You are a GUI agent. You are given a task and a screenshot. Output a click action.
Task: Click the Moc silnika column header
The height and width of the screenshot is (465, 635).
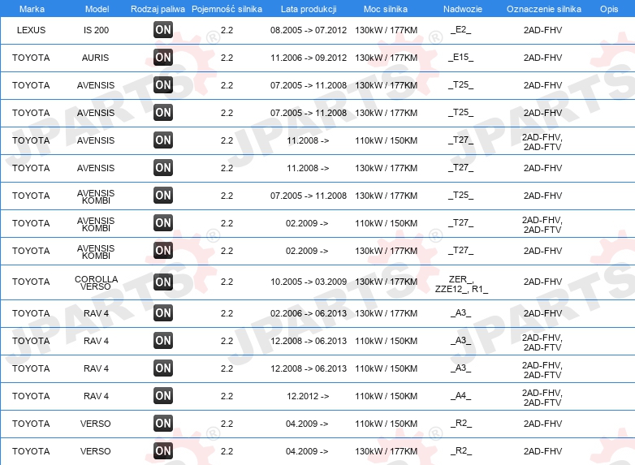coord(386,9)
